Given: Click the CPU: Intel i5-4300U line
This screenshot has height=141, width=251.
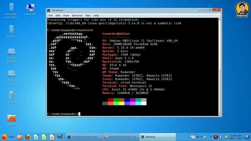Looking at the screenshot, I should click(133, 90).
